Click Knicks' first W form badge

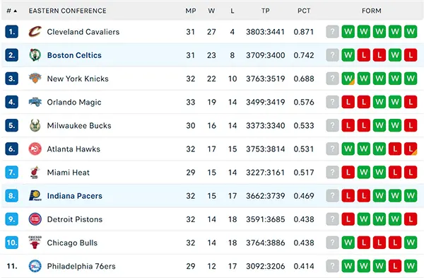tap(348, 79)
